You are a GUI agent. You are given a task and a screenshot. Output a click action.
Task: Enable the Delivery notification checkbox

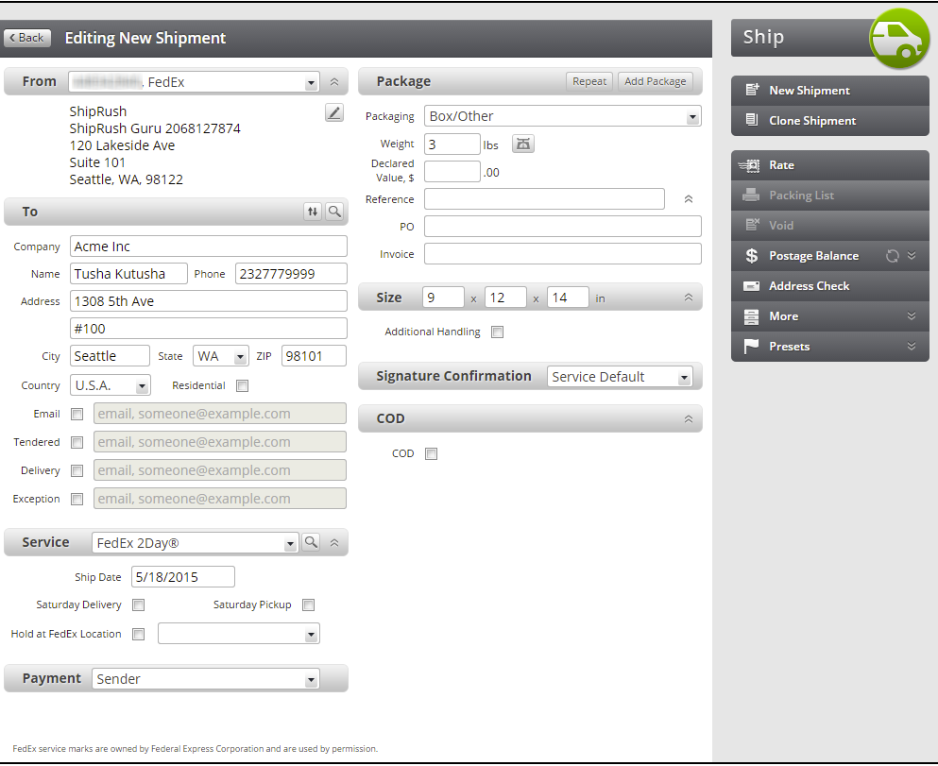click(77, 470)
